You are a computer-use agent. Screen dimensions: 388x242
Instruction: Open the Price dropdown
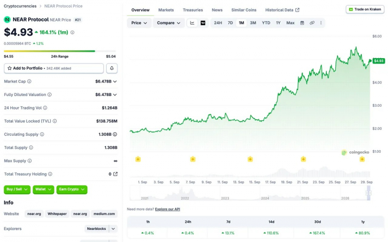pyautogui.click(x=139, y=23)
